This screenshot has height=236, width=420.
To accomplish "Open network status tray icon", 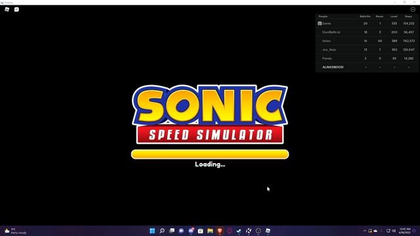I will click(388, 231).
